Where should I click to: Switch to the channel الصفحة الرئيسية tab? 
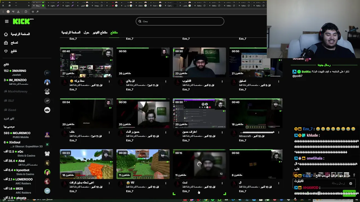[x=71, y=33]
